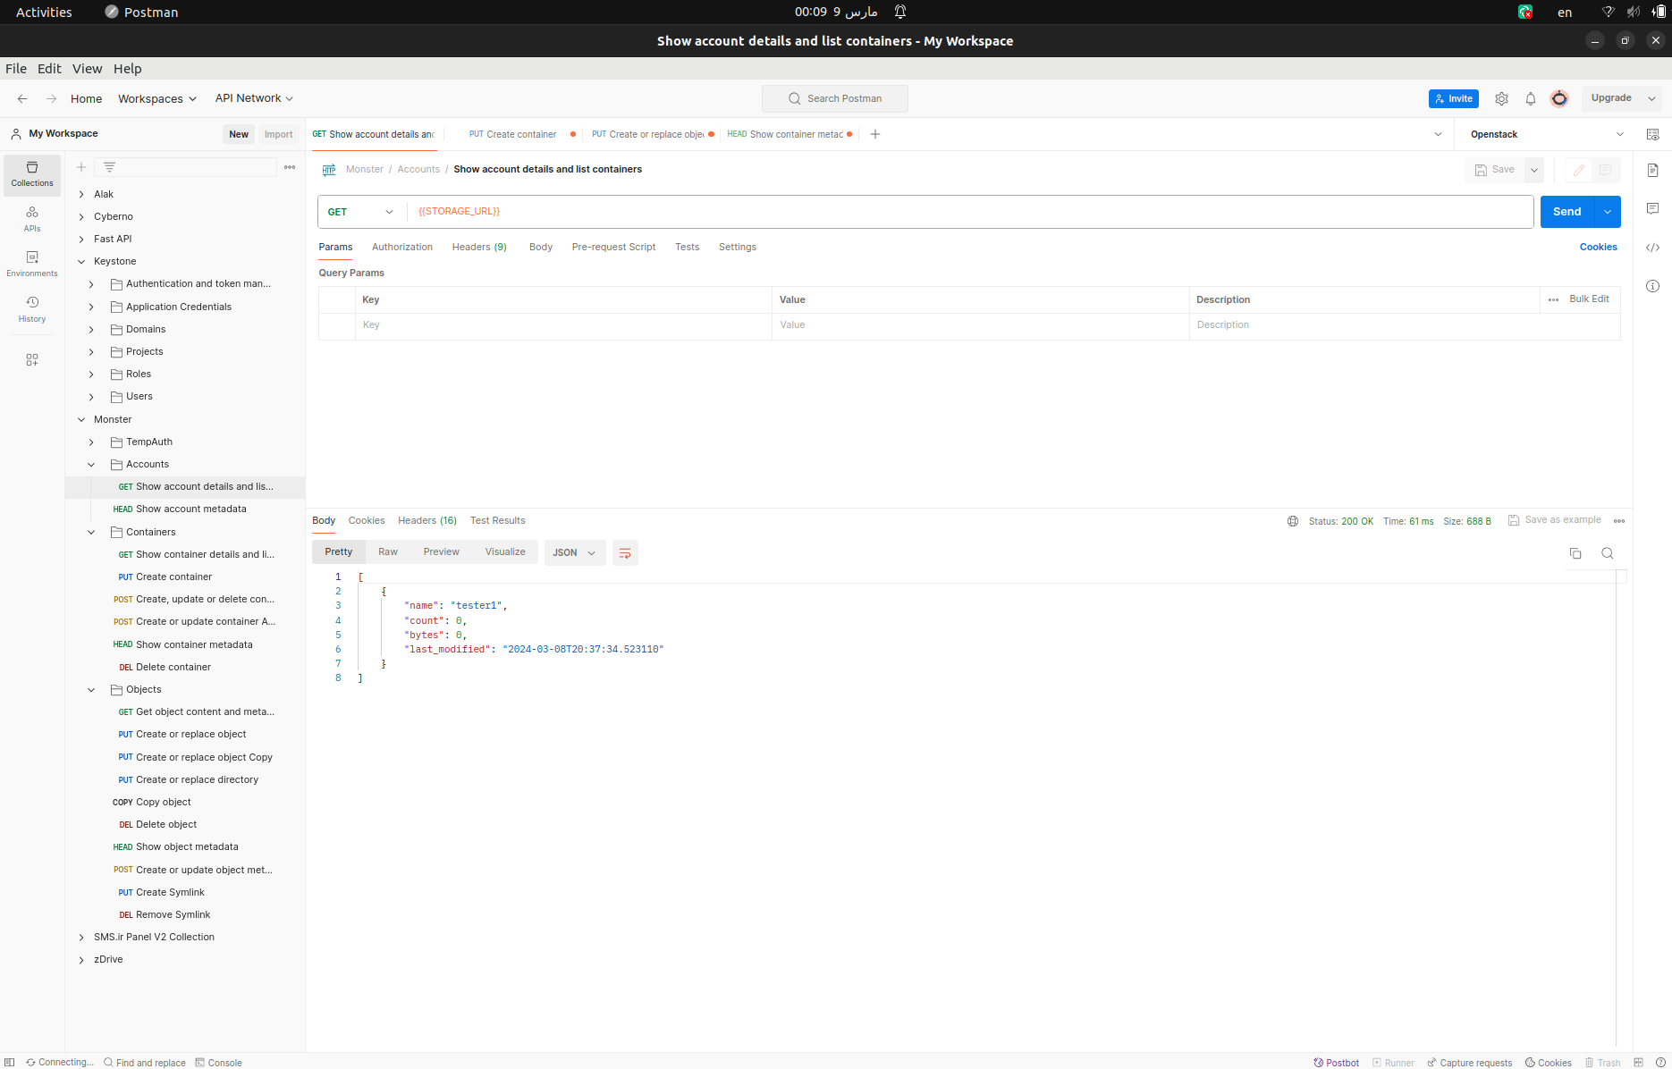
Task: Open the Workspaces dropdown
Action: 156,98
